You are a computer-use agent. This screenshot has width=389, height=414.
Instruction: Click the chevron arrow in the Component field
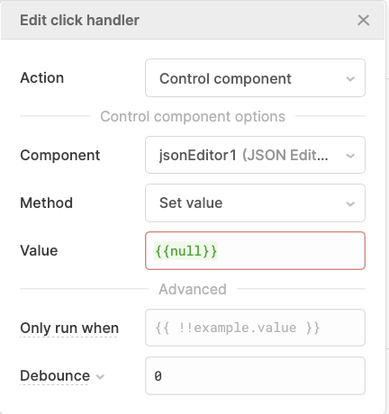click(x=350, y=156)
